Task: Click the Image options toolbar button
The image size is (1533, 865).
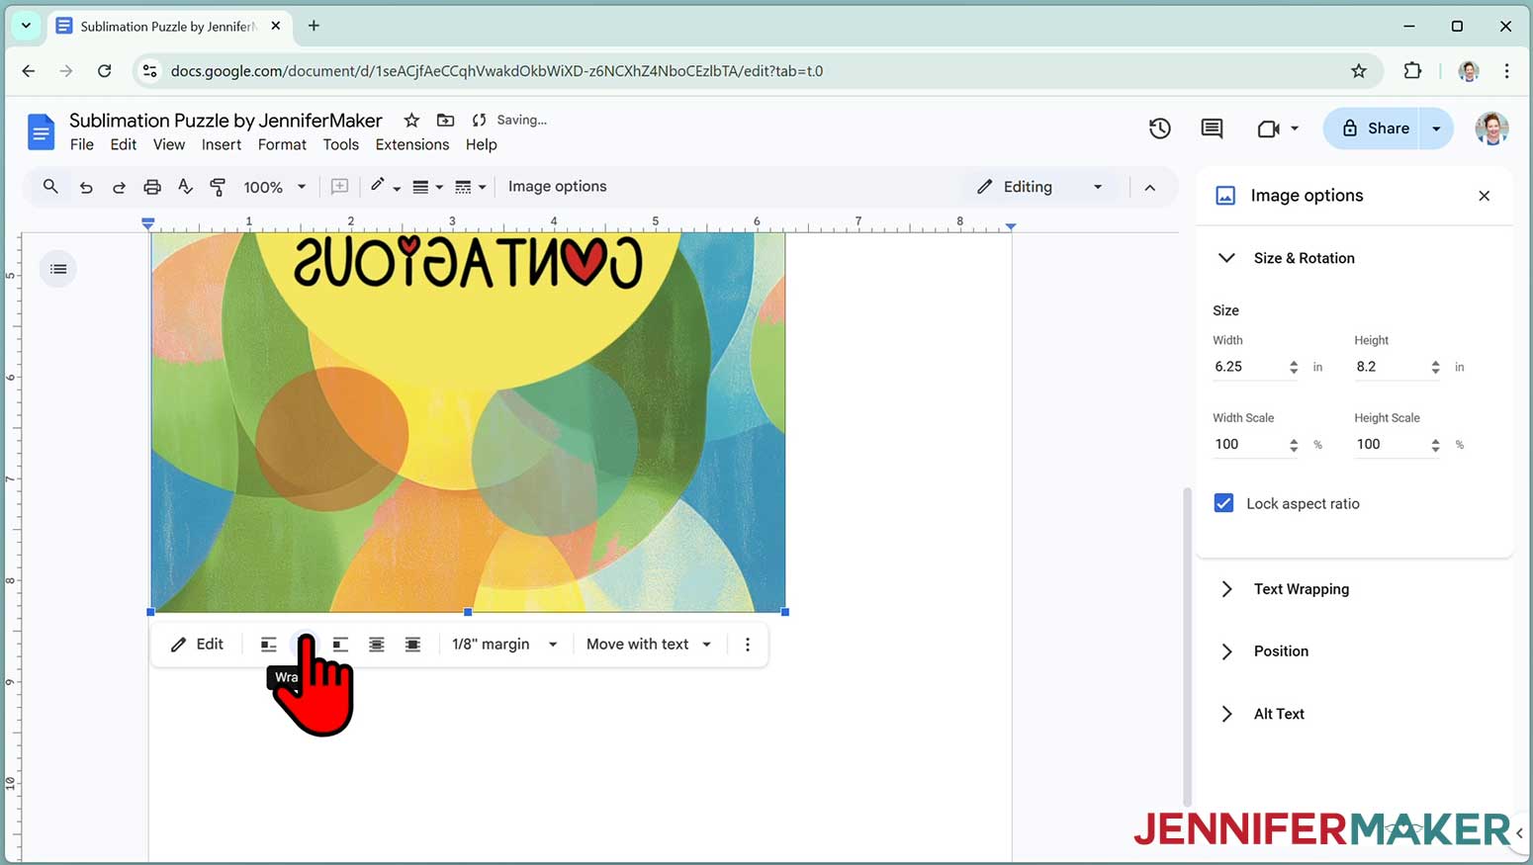Action: 558,187
